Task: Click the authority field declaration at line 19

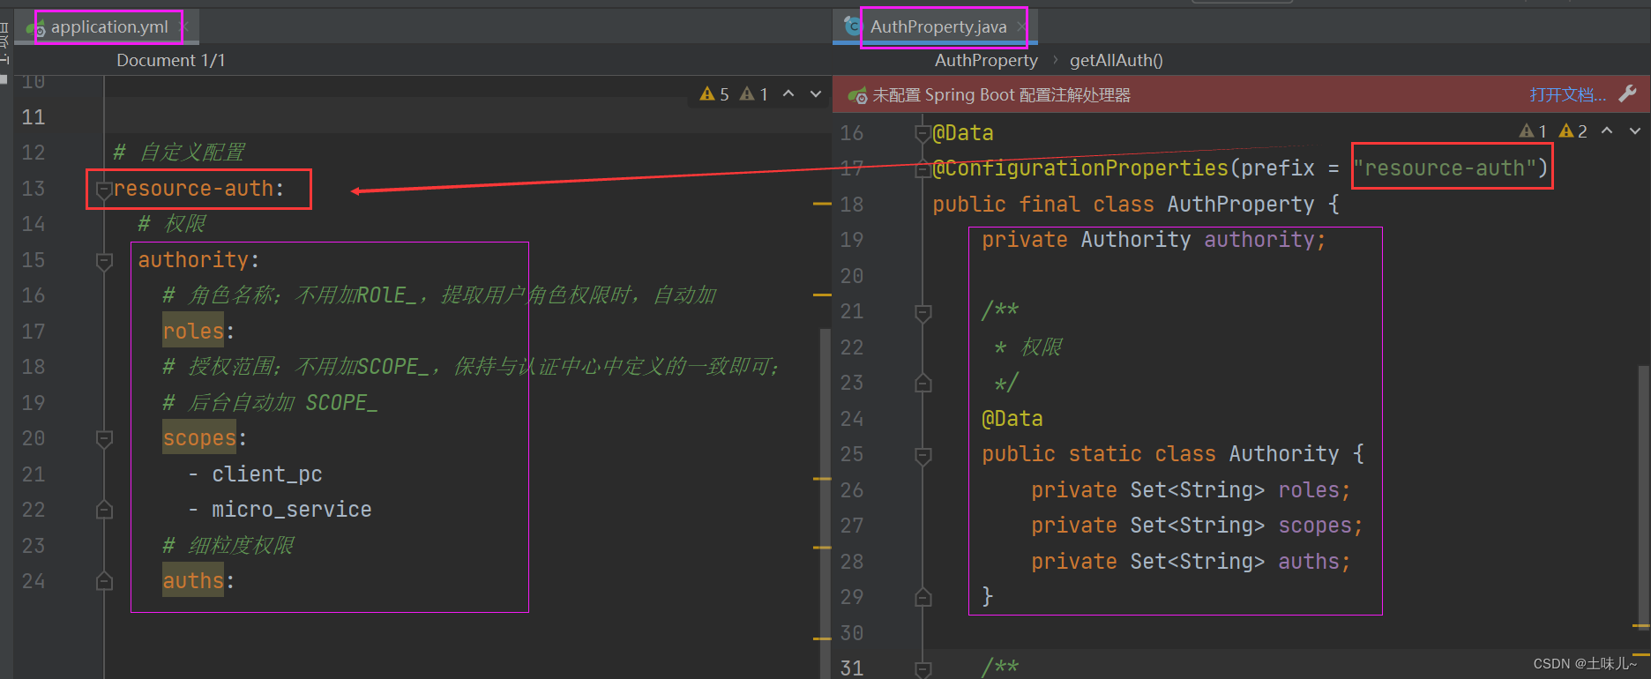Action: point(1154,240)
